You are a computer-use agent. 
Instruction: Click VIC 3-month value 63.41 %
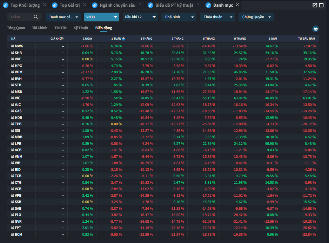coord(178,98)
